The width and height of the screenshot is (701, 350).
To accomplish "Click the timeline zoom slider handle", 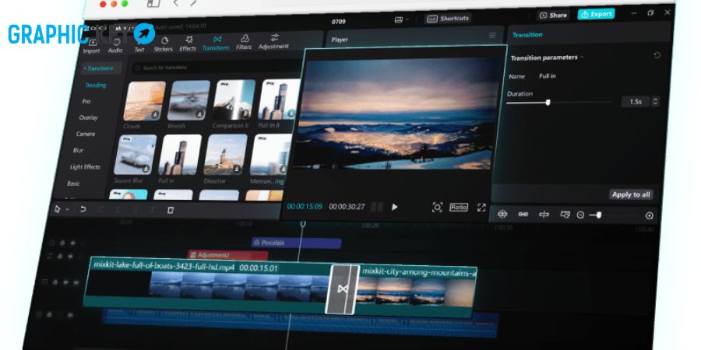I will 599,215.
